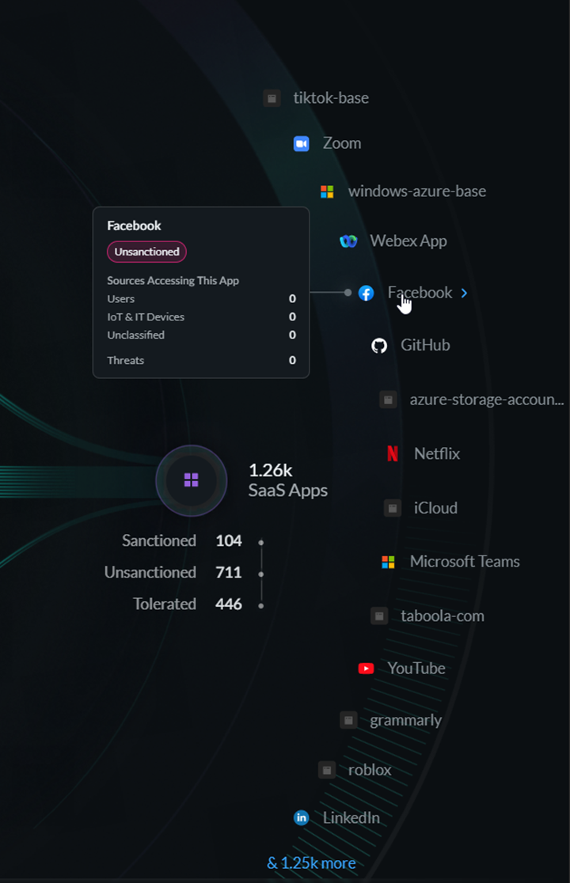This screenshot has height=883, width=570.
Task: Click the windows-azure-base Microsoft icon
Action: coord(327,191)
